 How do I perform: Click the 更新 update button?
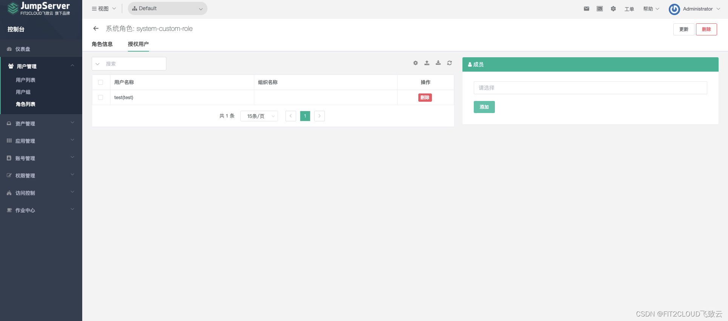684,29
